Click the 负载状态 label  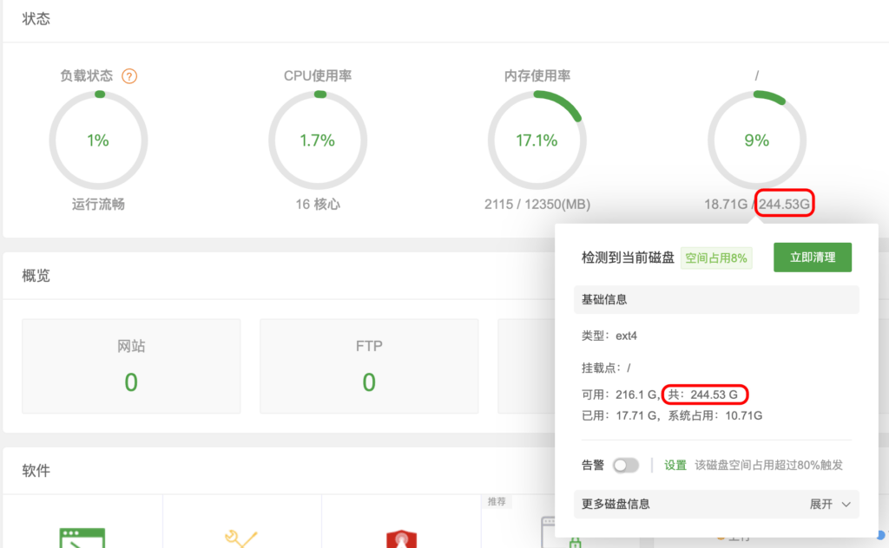(87, 75)
